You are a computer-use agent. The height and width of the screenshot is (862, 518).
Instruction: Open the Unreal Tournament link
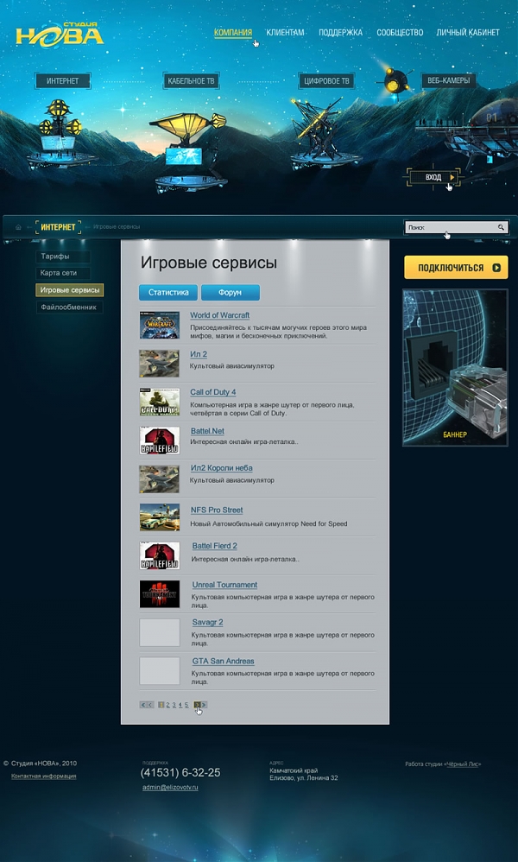[x=224, y=585]
